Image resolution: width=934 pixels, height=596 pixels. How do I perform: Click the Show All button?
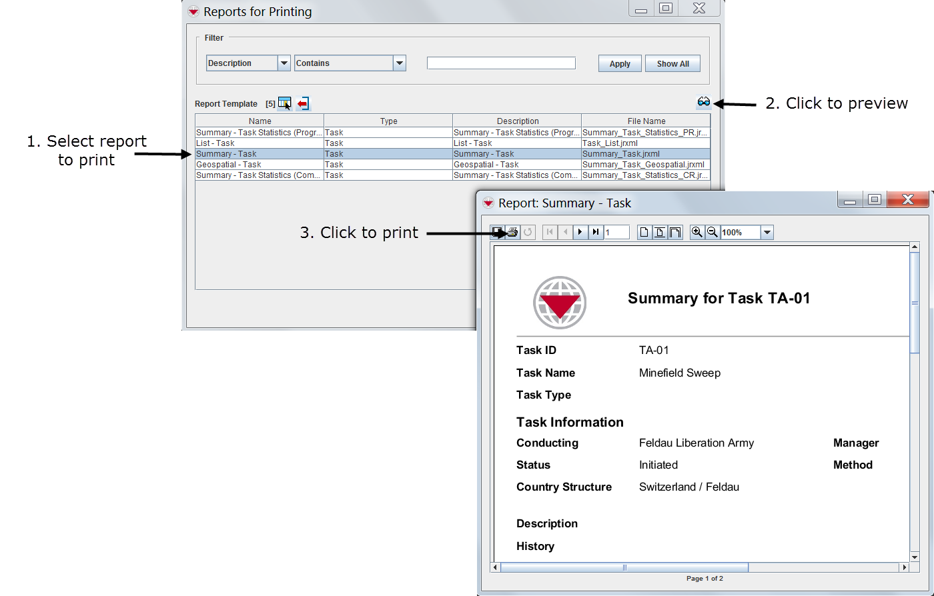(672, 64)
